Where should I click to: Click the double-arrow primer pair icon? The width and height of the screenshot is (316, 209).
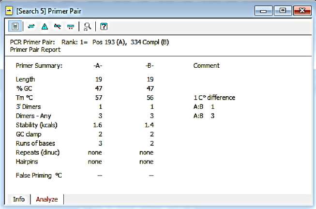click(31, 26)
